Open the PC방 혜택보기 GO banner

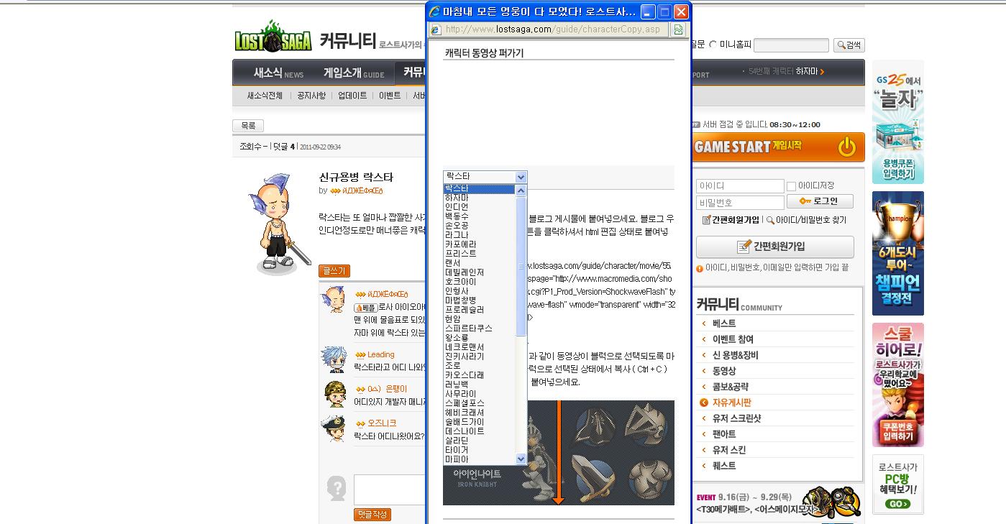point(897,484)
